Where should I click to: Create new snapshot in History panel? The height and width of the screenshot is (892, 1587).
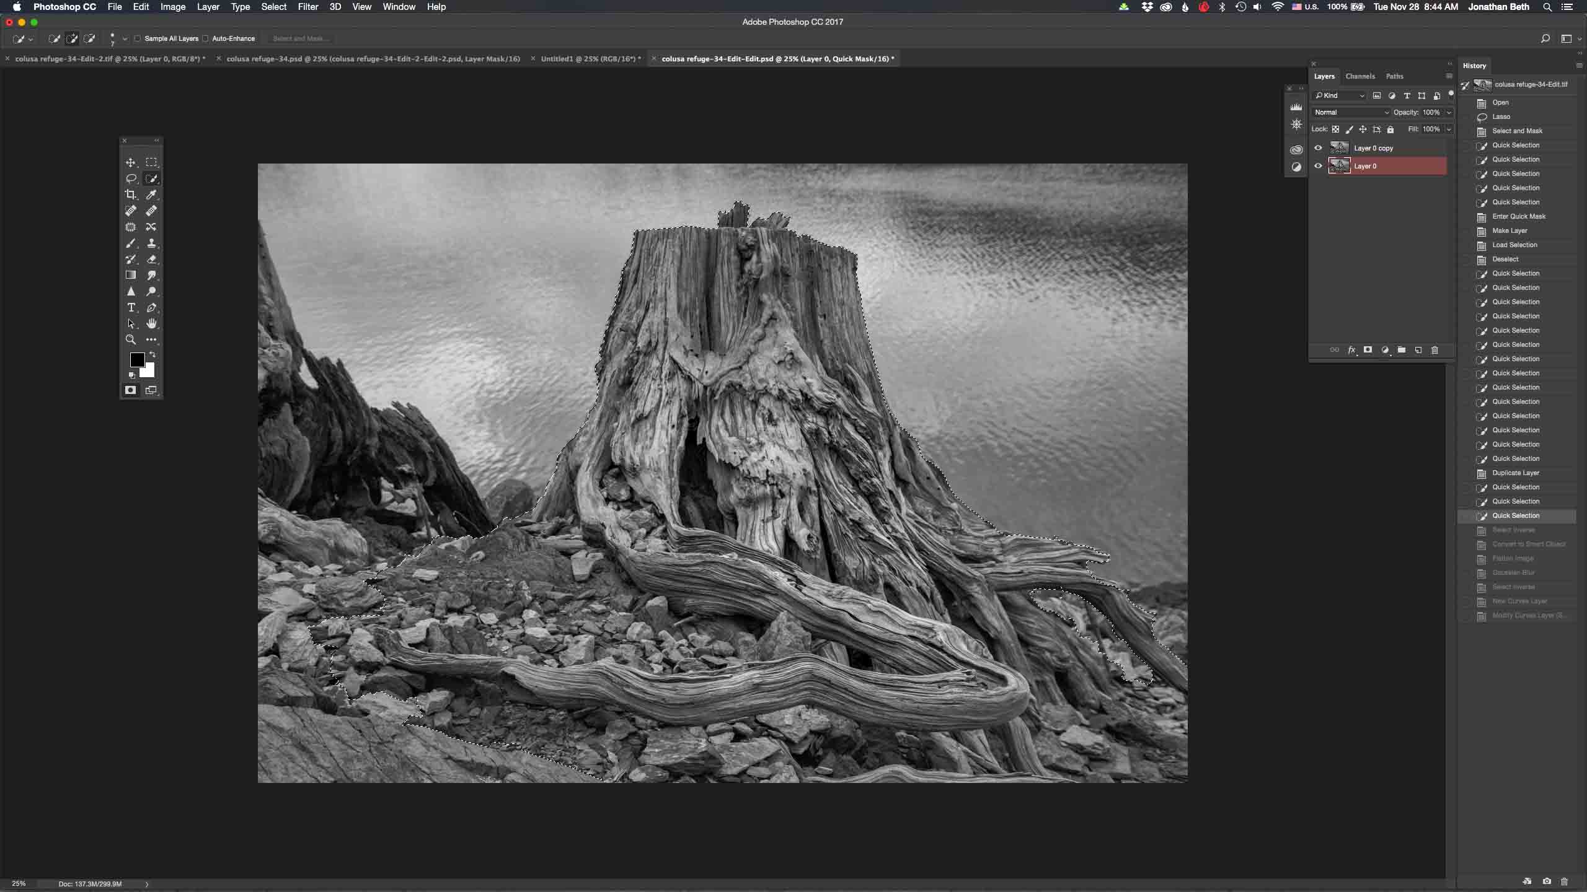pyautogui.click(x=1547, y=881)
